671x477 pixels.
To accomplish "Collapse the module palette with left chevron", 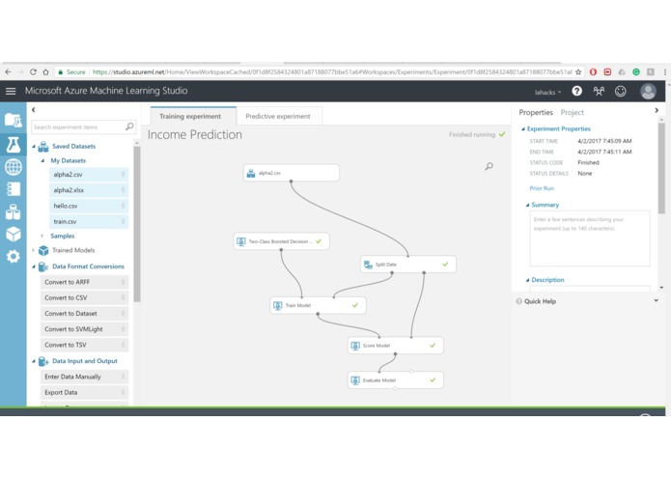I will (x=34, y=110).
